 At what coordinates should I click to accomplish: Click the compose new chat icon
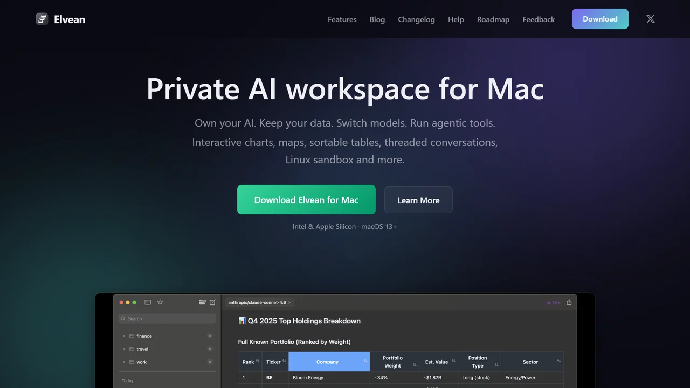coord(212,302)
